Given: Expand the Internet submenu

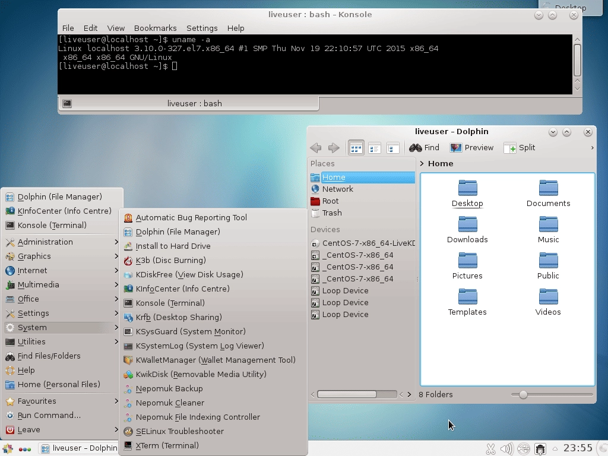Looking at the screenshot, I should [x=62, y=271].
